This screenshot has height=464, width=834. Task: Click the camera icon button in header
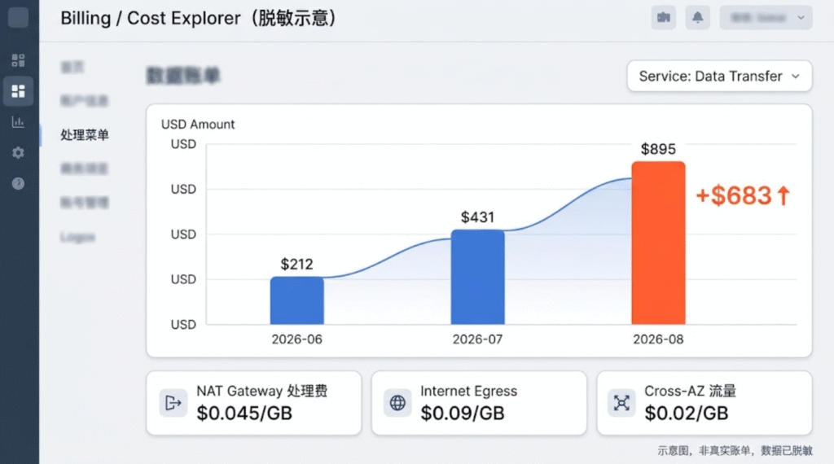point(663,18)
